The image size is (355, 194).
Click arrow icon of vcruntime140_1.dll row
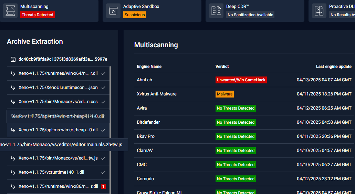click(13, 172)
